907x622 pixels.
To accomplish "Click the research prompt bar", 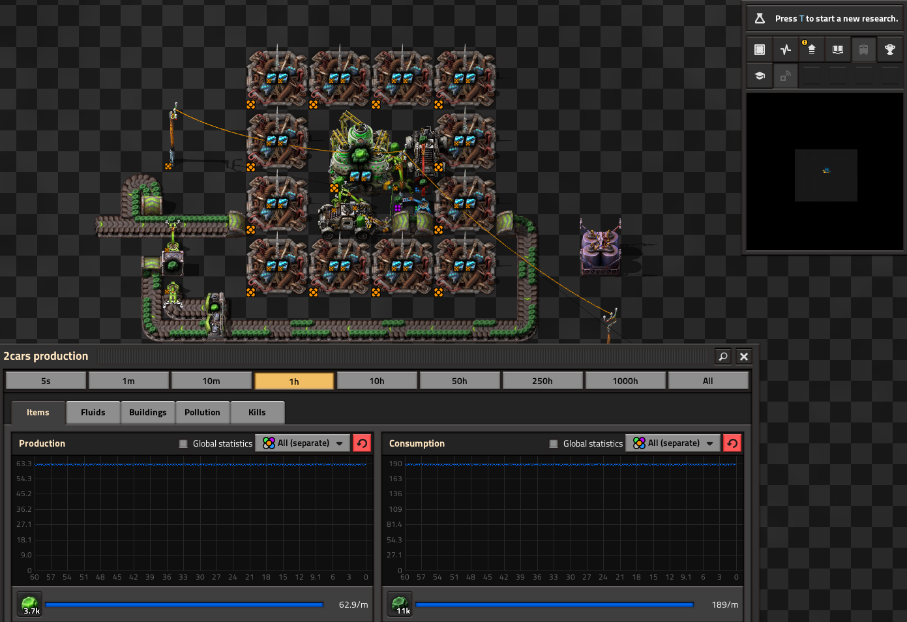I will (825, 19).
